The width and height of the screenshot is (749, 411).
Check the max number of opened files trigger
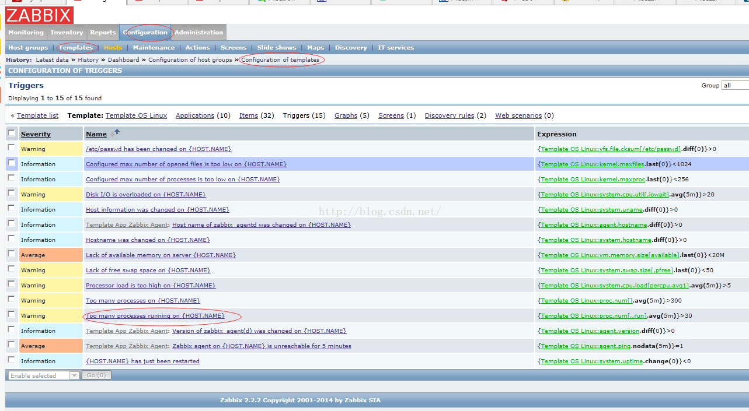[11, 163]
